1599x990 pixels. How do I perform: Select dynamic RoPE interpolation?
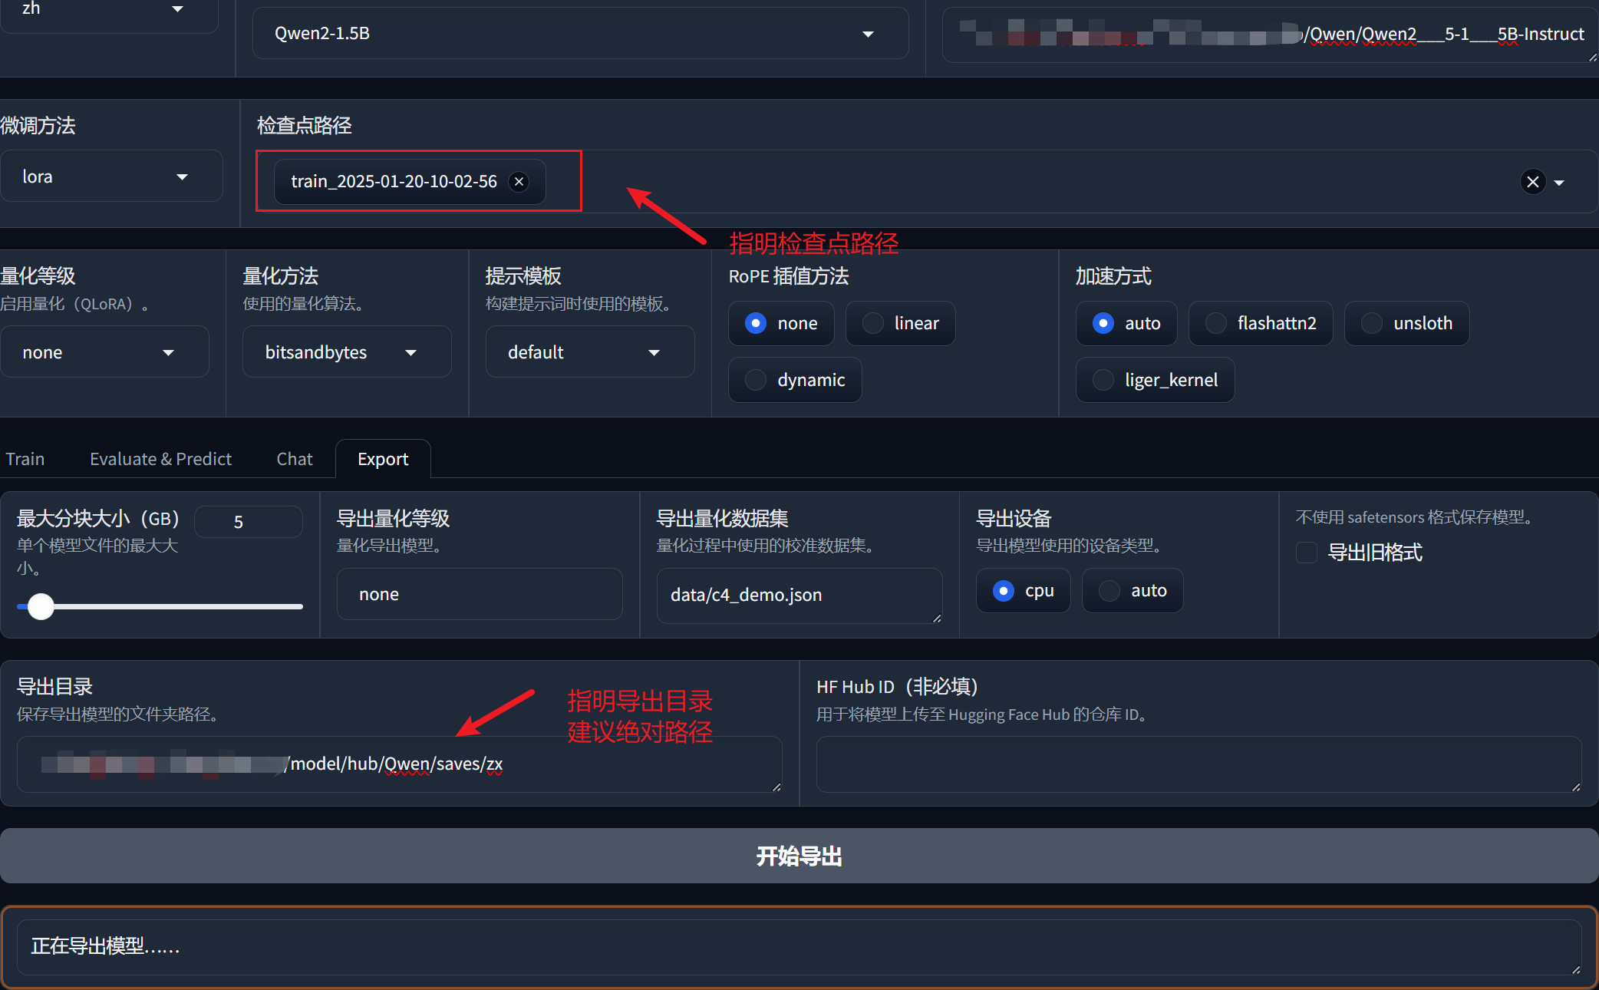pyautogui.click(x=756, y=381)
